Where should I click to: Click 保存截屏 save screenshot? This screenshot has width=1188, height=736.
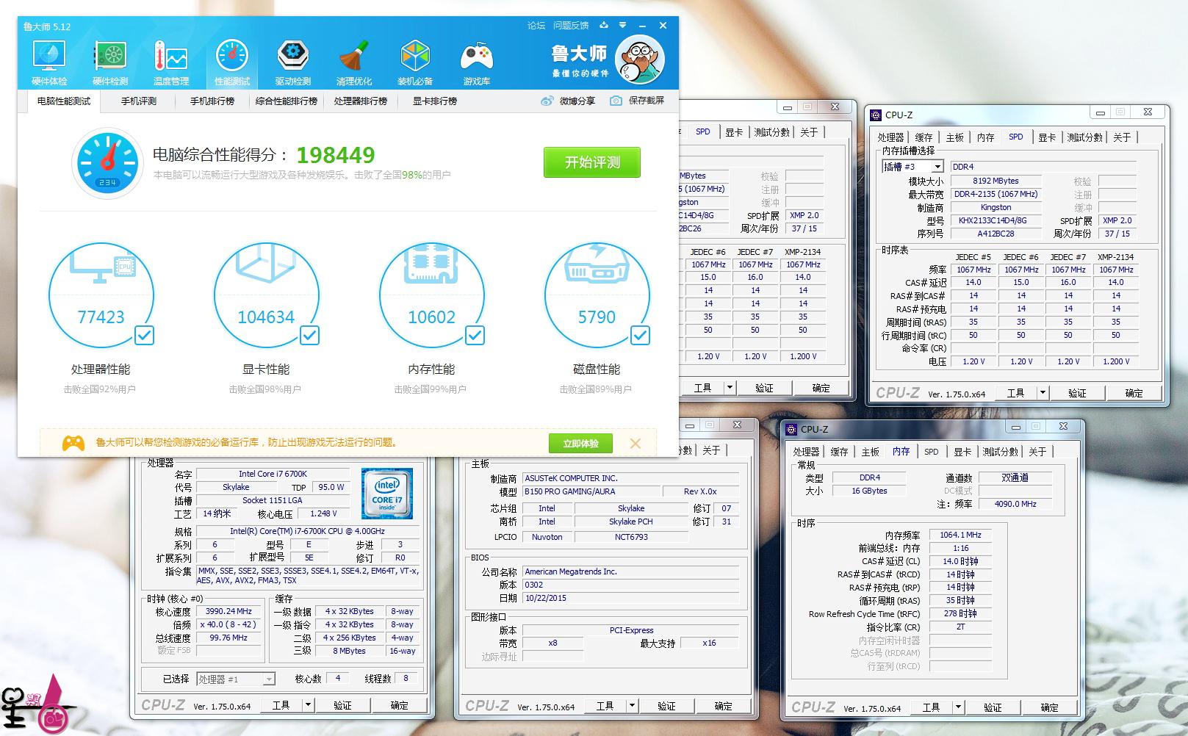pos(647,101)
